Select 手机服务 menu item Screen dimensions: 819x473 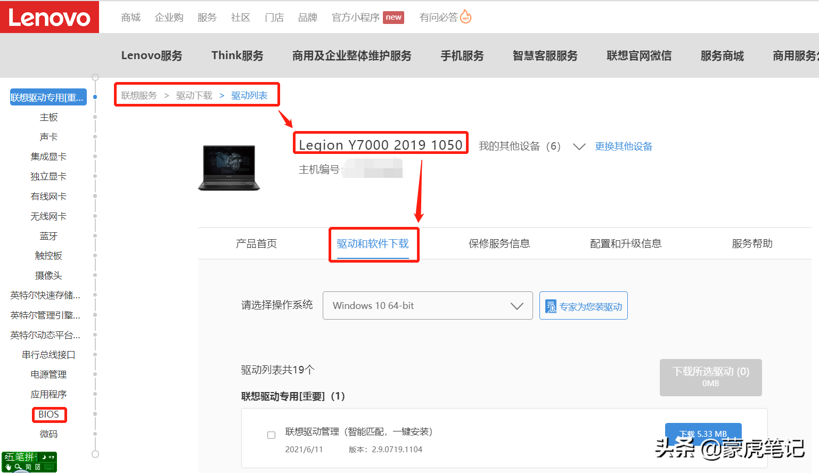pos(462,55)
